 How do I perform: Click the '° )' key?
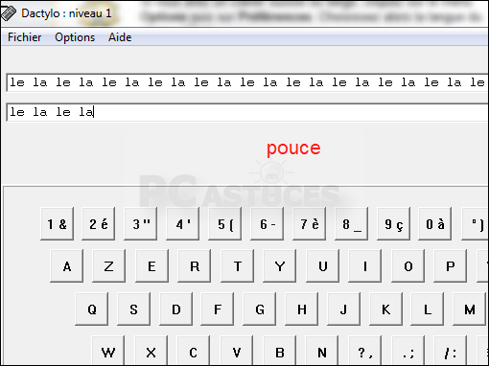click(x=476, y=223)
